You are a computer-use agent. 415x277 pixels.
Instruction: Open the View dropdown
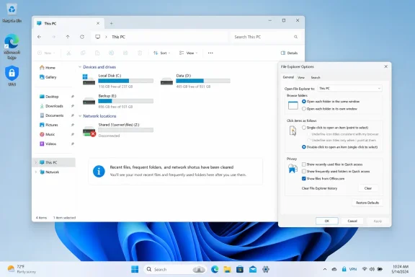188,53
